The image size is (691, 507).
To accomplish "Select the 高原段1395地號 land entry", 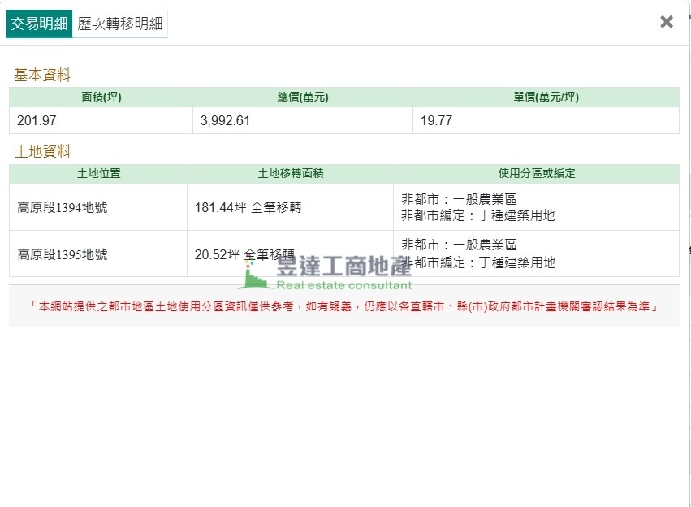I will (63, 254).
